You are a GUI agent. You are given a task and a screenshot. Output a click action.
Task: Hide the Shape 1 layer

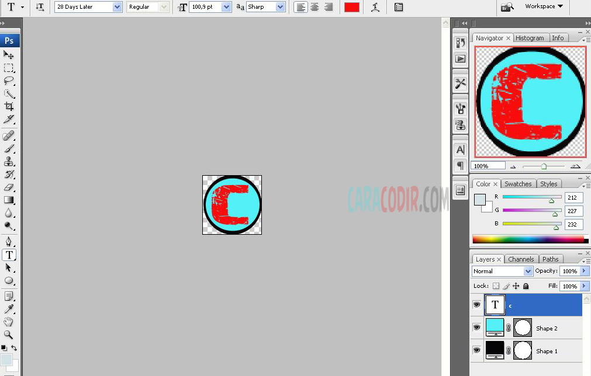pyautogui.click(x=476, y=350)
